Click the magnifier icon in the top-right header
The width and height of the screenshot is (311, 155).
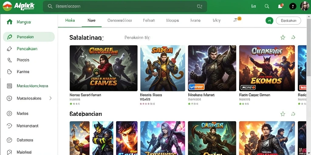pos(267,6)
